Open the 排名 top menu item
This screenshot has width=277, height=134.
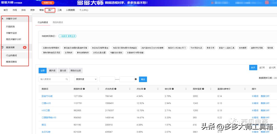24,10
